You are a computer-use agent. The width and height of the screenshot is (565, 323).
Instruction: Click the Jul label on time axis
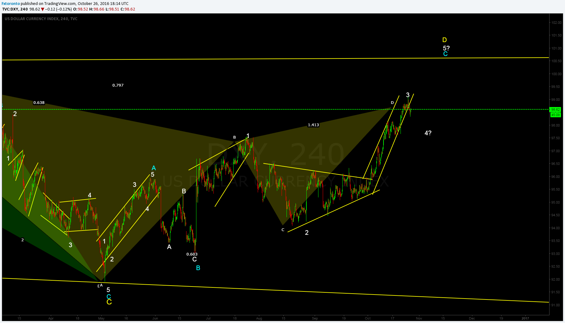pos(208,318)
